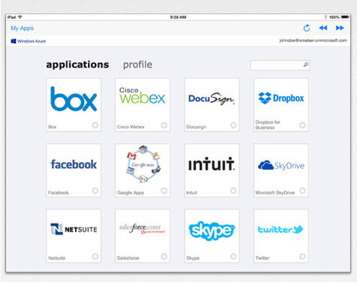
Task: Launch Dropbox for Business tile
Action: pyautogui.click(x=281, y=104)
